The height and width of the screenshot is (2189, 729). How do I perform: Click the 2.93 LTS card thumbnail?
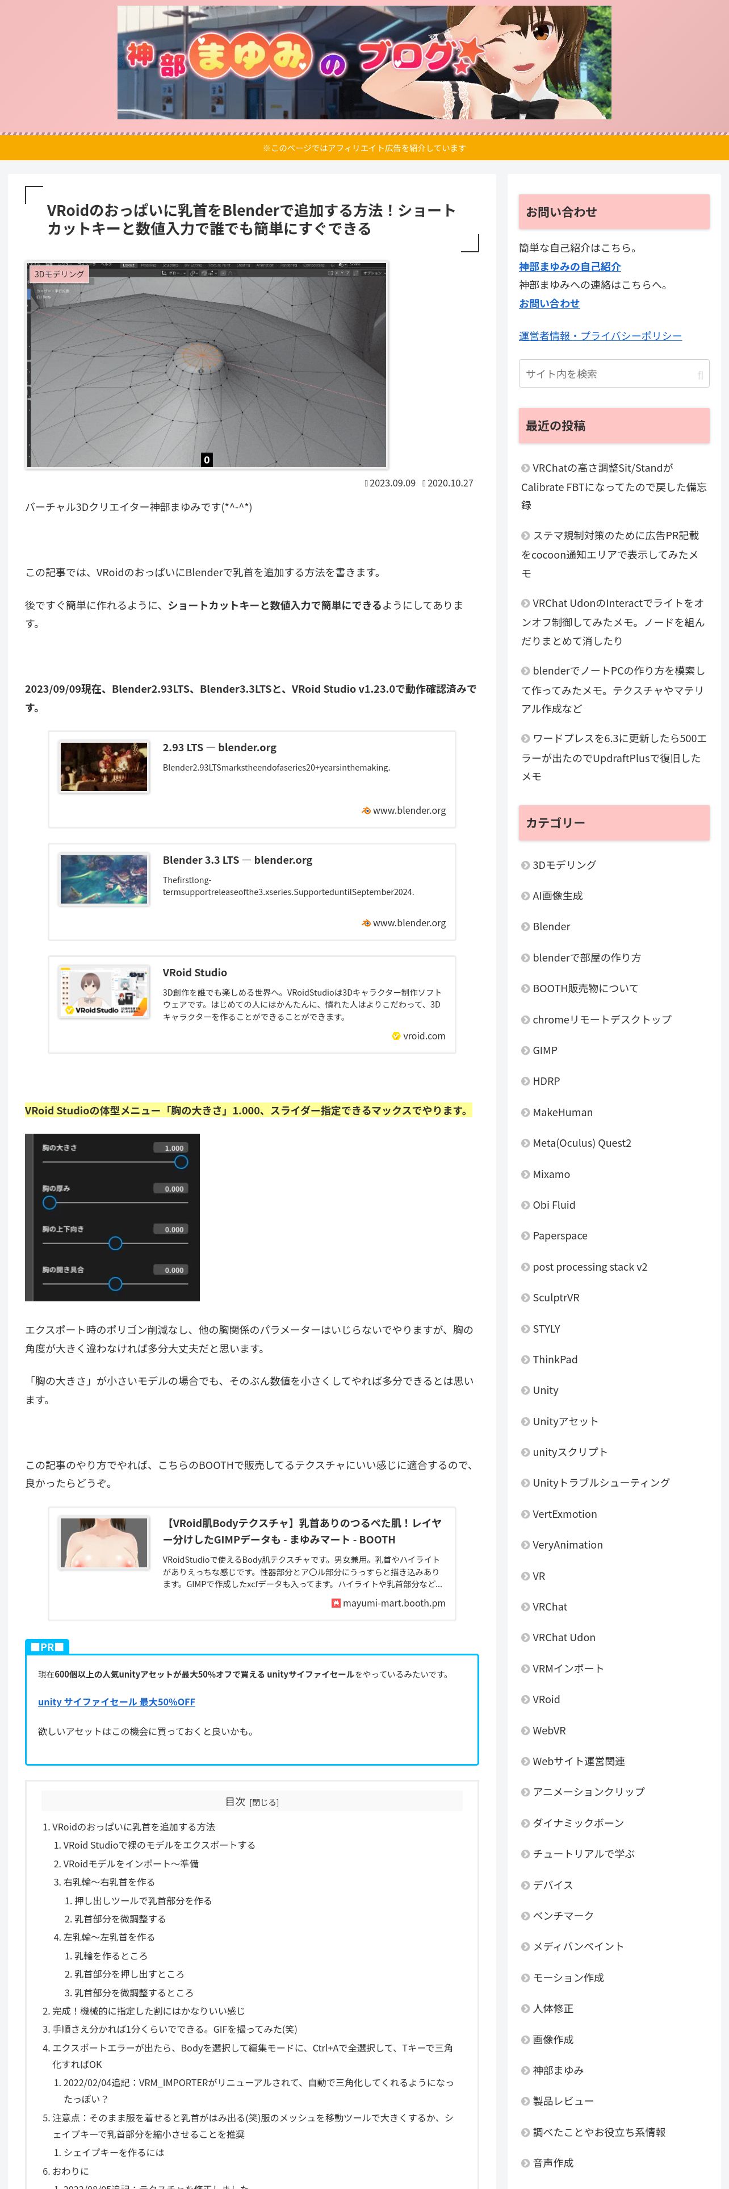pos(104,767)
